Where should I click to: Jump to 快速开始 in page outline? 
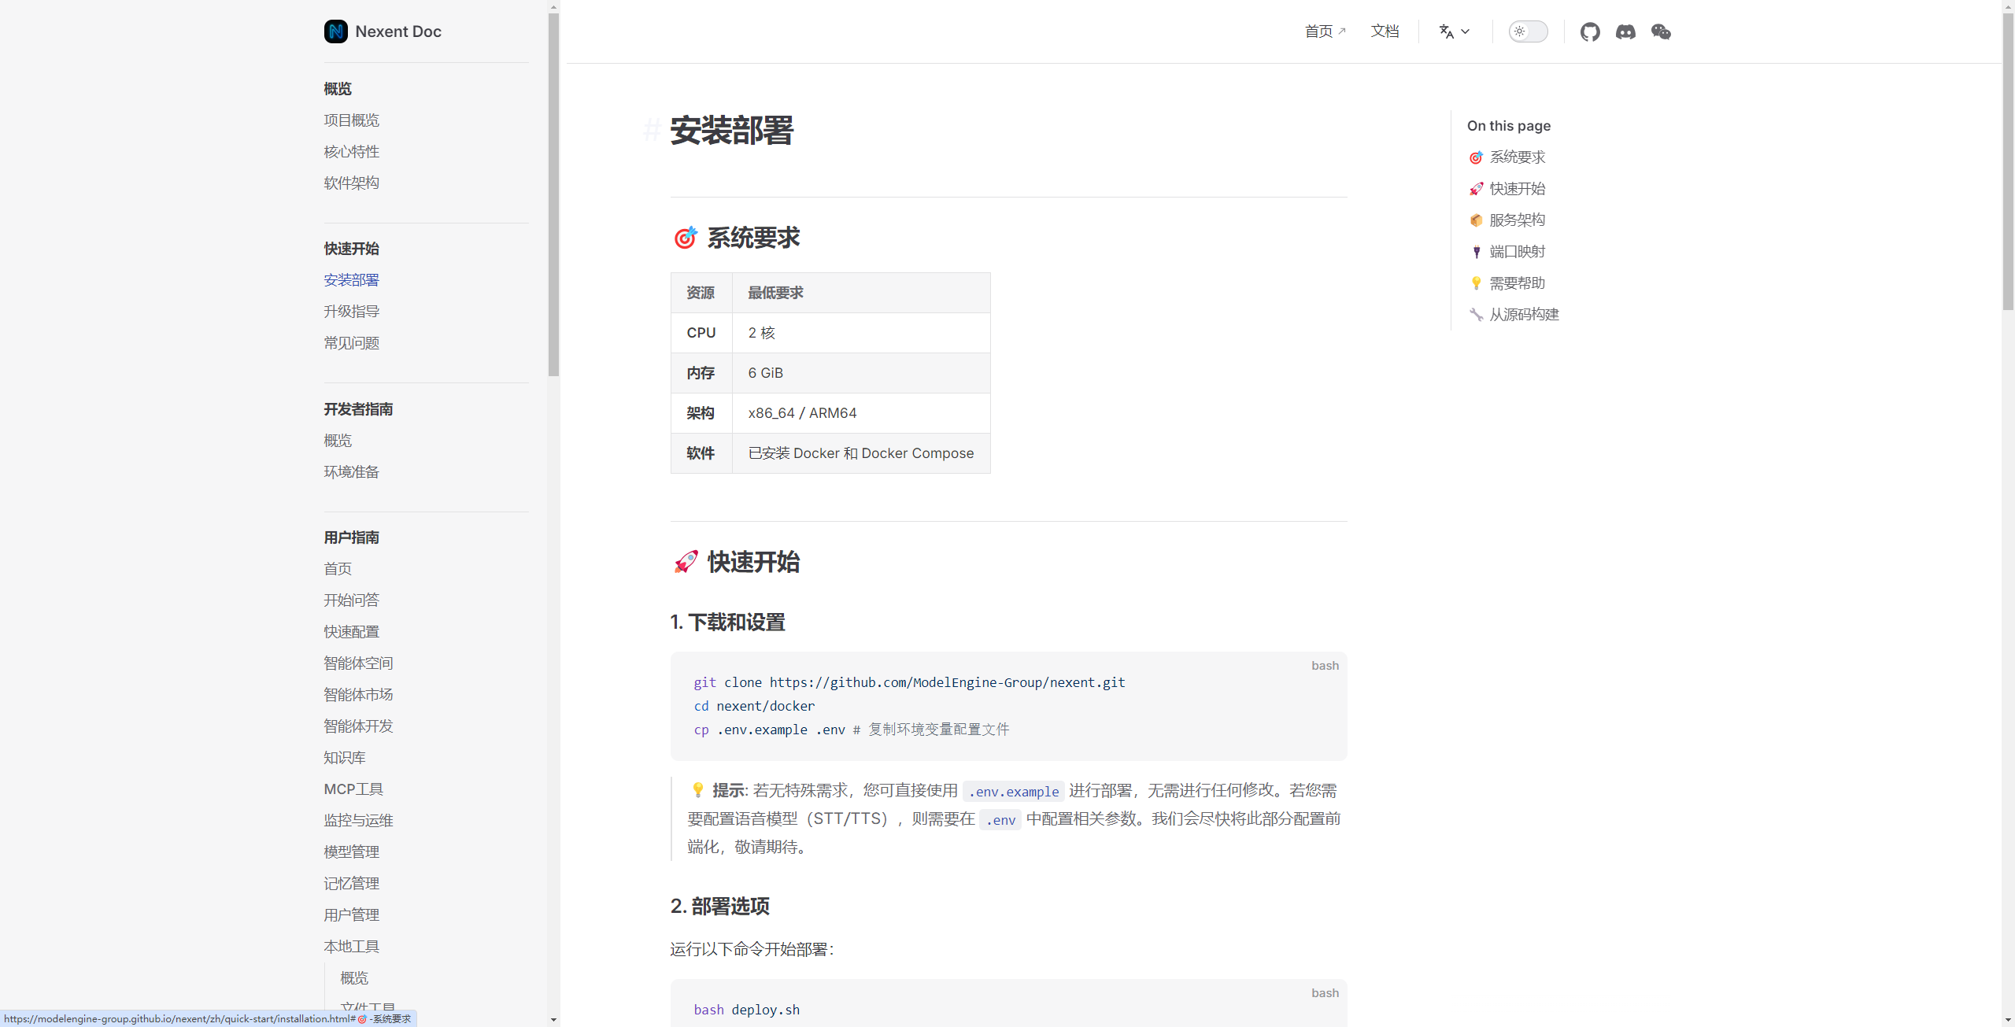tap(1517, 189)
